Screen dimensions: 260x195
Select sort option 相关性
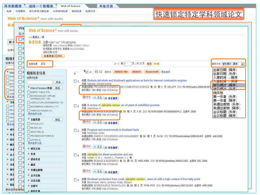[218, 93]
